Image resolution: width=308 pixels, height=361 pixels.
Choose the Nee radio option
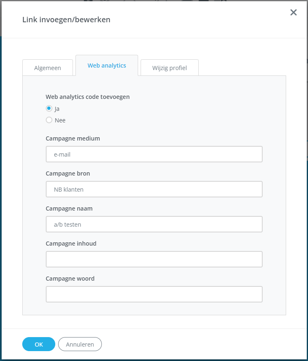49,120
